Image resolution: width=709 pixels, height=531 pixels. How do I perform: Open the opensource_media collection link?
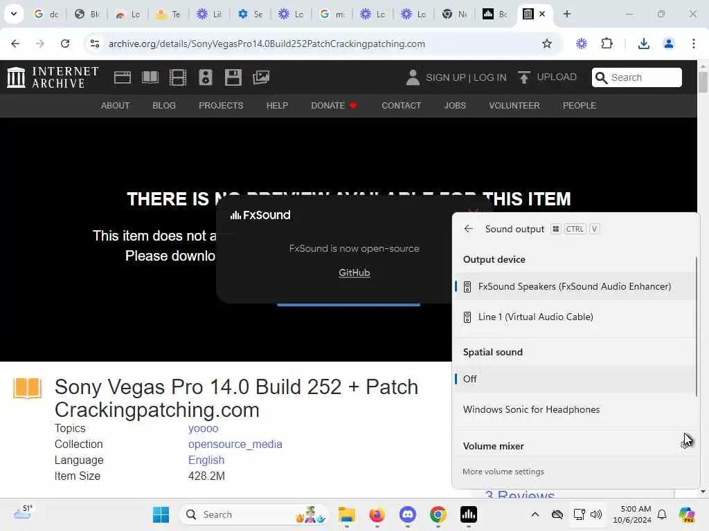pos(235,445)
